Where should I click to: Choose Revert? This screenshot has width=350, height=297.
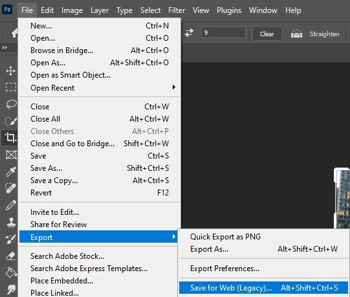coord(100,192)
